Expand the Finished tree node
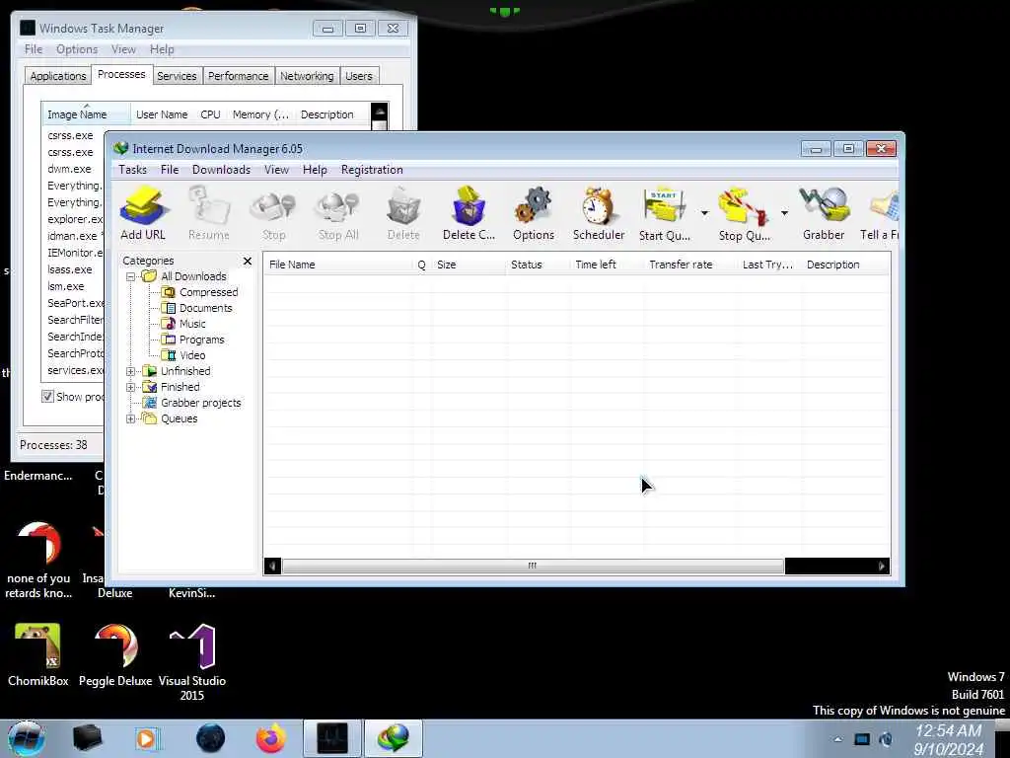This screenshot has height=758, width=1010. coord(131,387)
